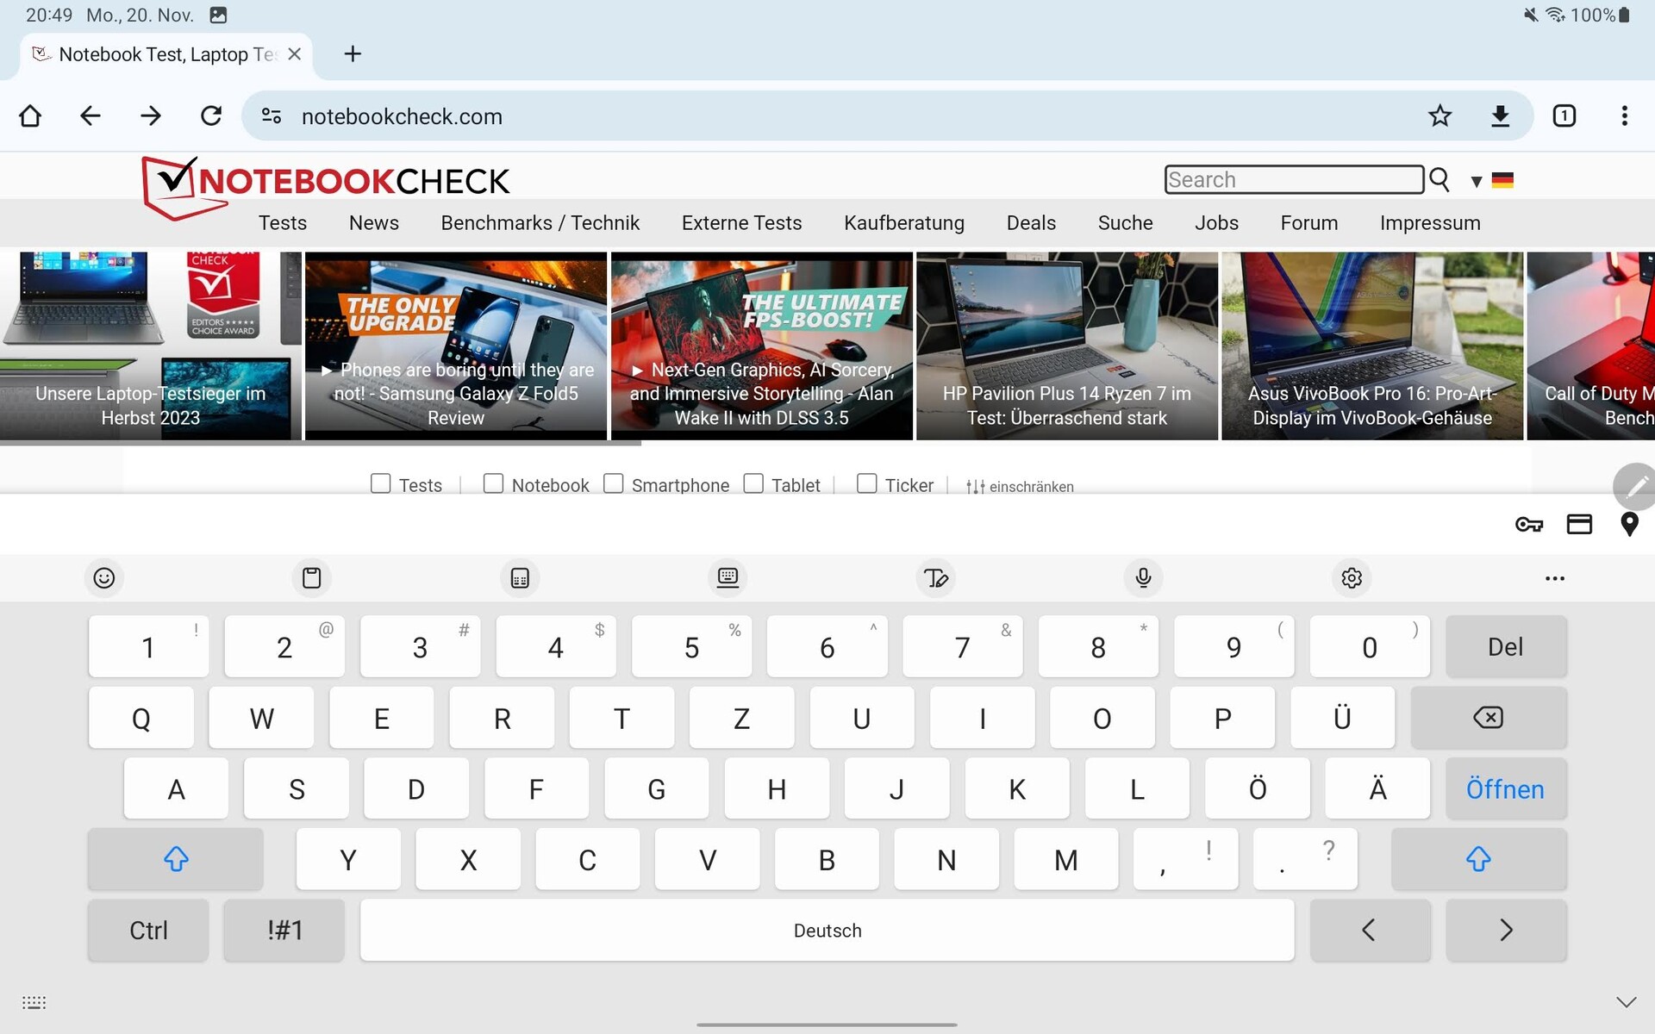Open saved passwords key icon
1655x1034 pixels.
(1529, 524)
